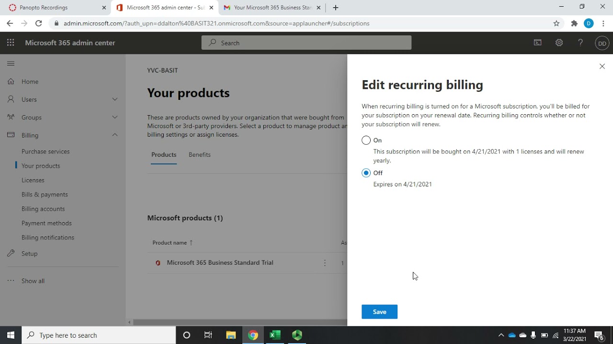Select the On recurring billing option

[366, 140]
